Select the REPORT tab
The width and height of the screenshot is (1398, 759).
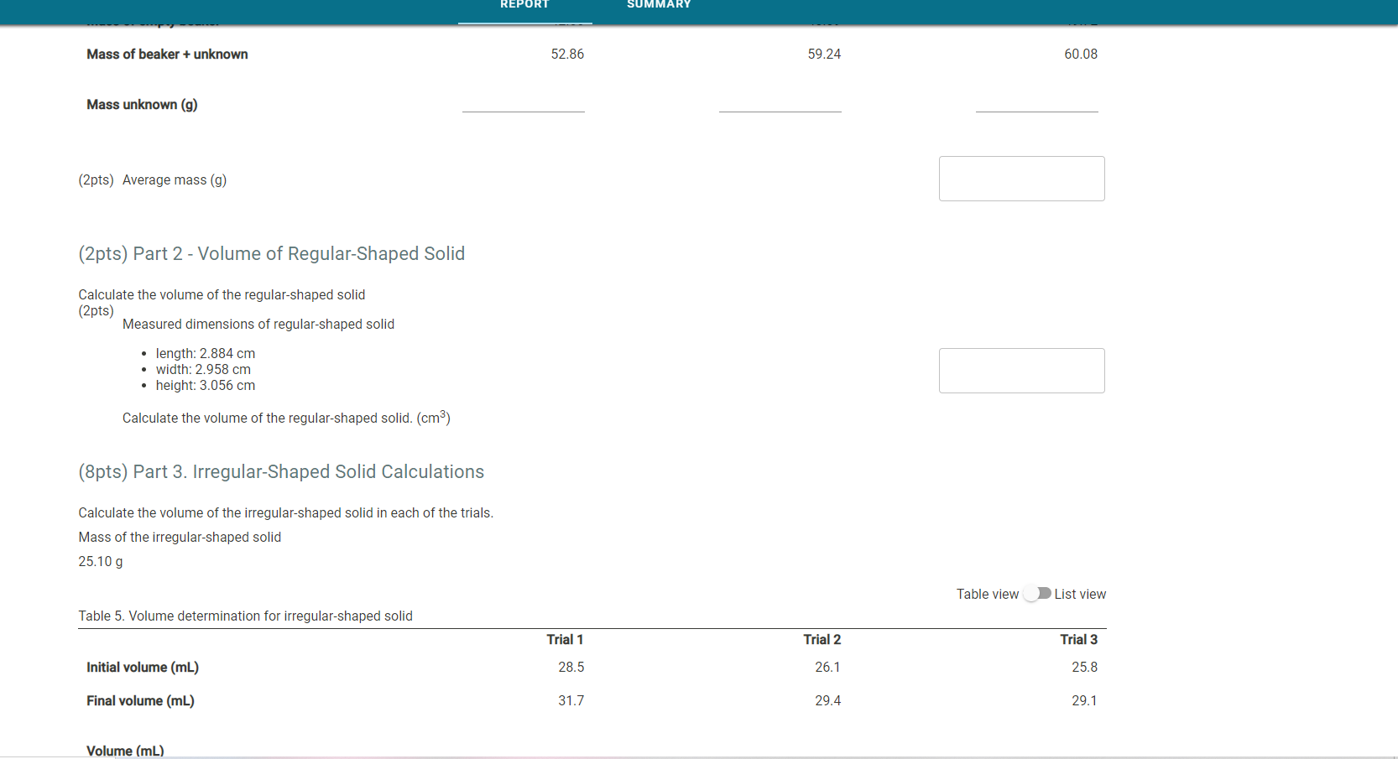[524, 5]
